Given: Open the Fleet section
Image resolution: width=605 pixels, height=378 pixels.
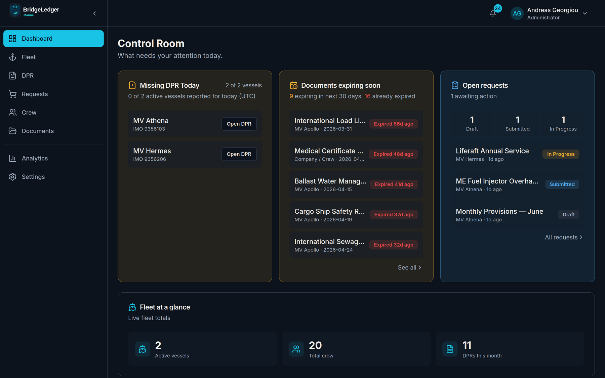Looking at the screenshot, I should coord(53,57).
